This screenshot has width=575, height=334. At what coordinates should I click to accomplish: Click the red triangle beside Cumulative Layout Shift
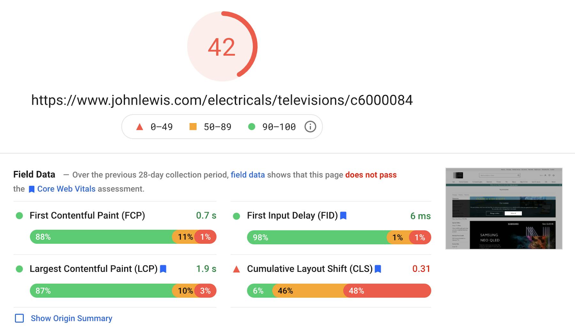pyautogui.click(x=236, y=269)
